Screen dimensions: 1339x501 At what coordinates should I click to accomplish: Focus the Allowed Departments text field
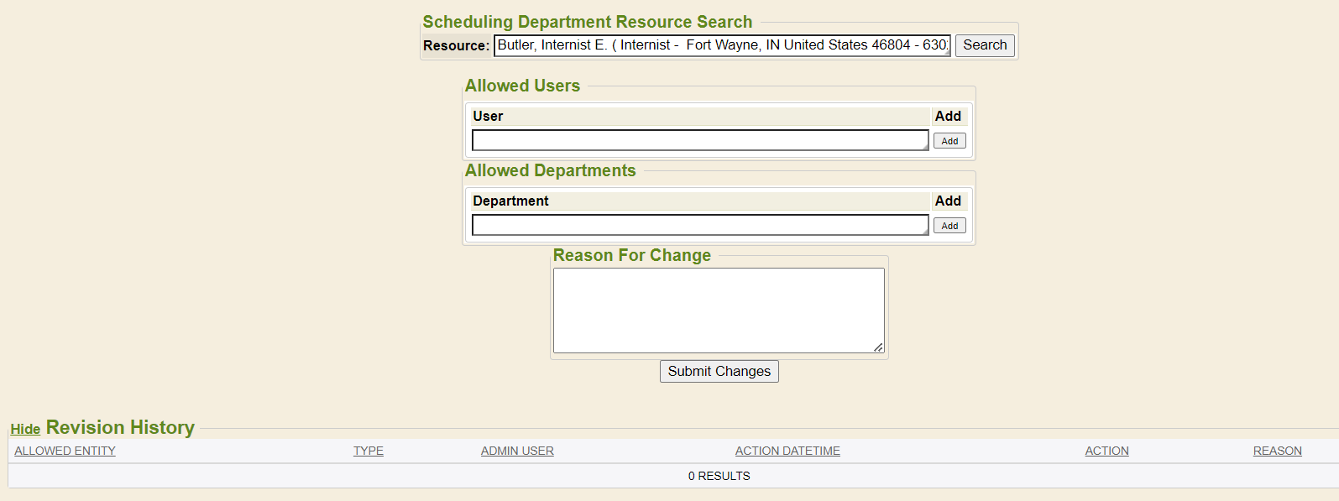coord(699,225)
